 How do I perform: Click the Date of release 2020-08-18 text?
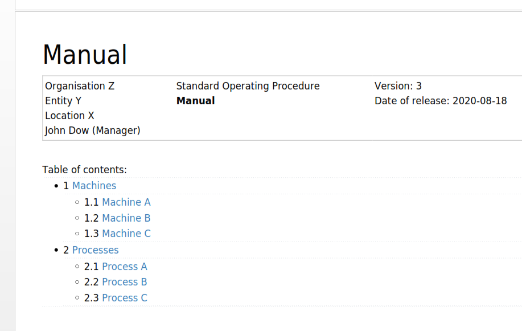441,101
